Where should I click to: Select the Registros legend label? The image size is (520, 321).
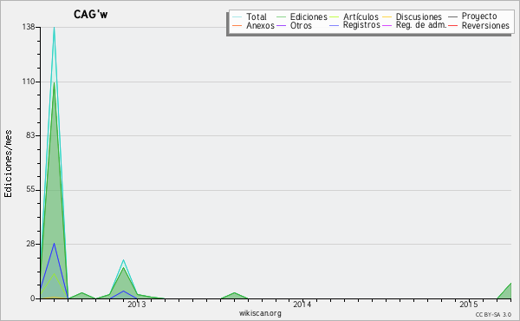pos(361,25)
